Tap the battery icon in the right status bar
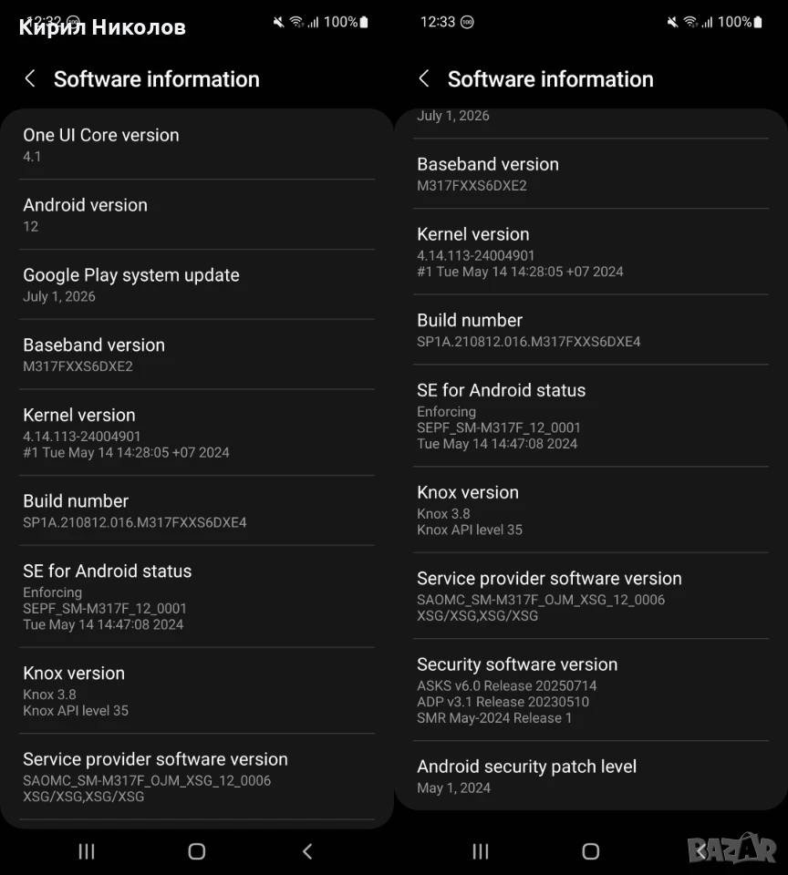 [x=758, y=22]
